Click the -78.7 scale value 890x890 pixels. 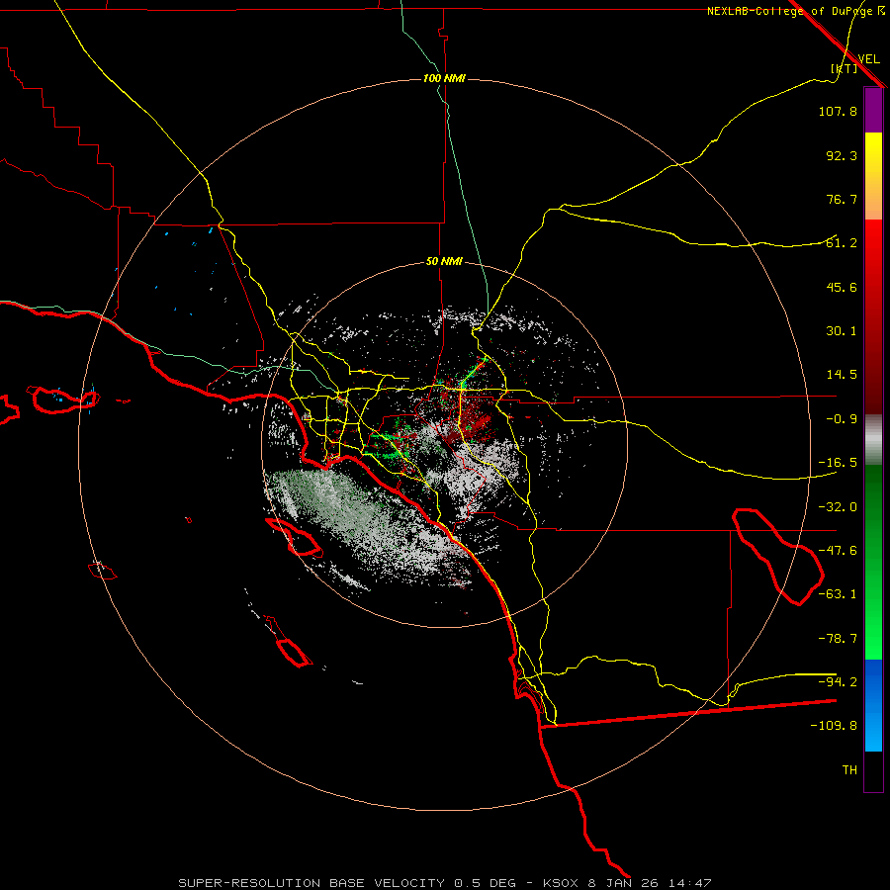(838, 639)
